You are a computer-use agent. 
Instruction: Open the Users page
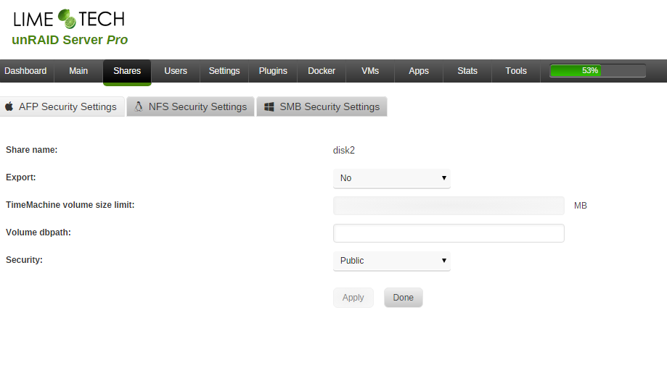point(176,71)
